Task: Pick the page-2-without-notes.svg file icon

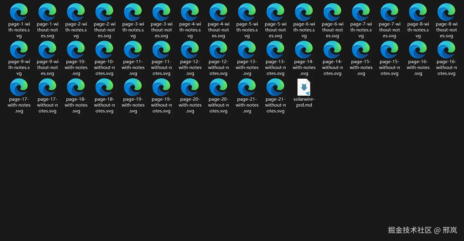Action: tap(104, 12)
